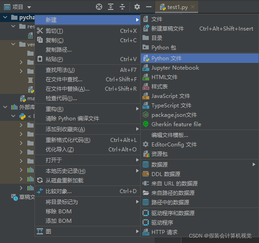Open the 打开于 submenu

(87, 160)
